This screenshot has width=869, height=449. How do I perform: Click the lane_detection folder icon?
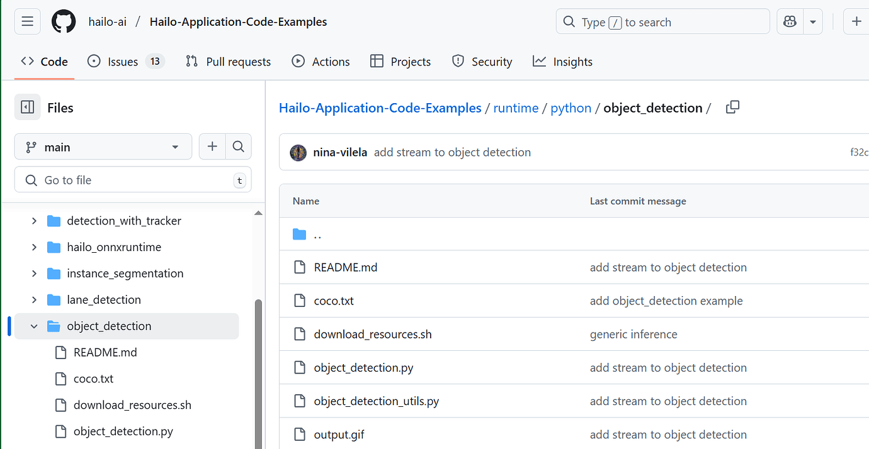coord(54,300)
